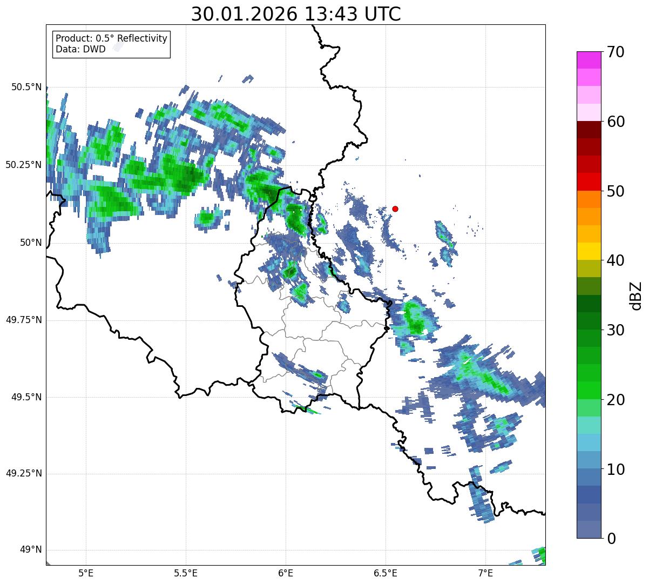Click the 49.5°N latitude label
Screen dimensions: 649x584
point(26,397)
